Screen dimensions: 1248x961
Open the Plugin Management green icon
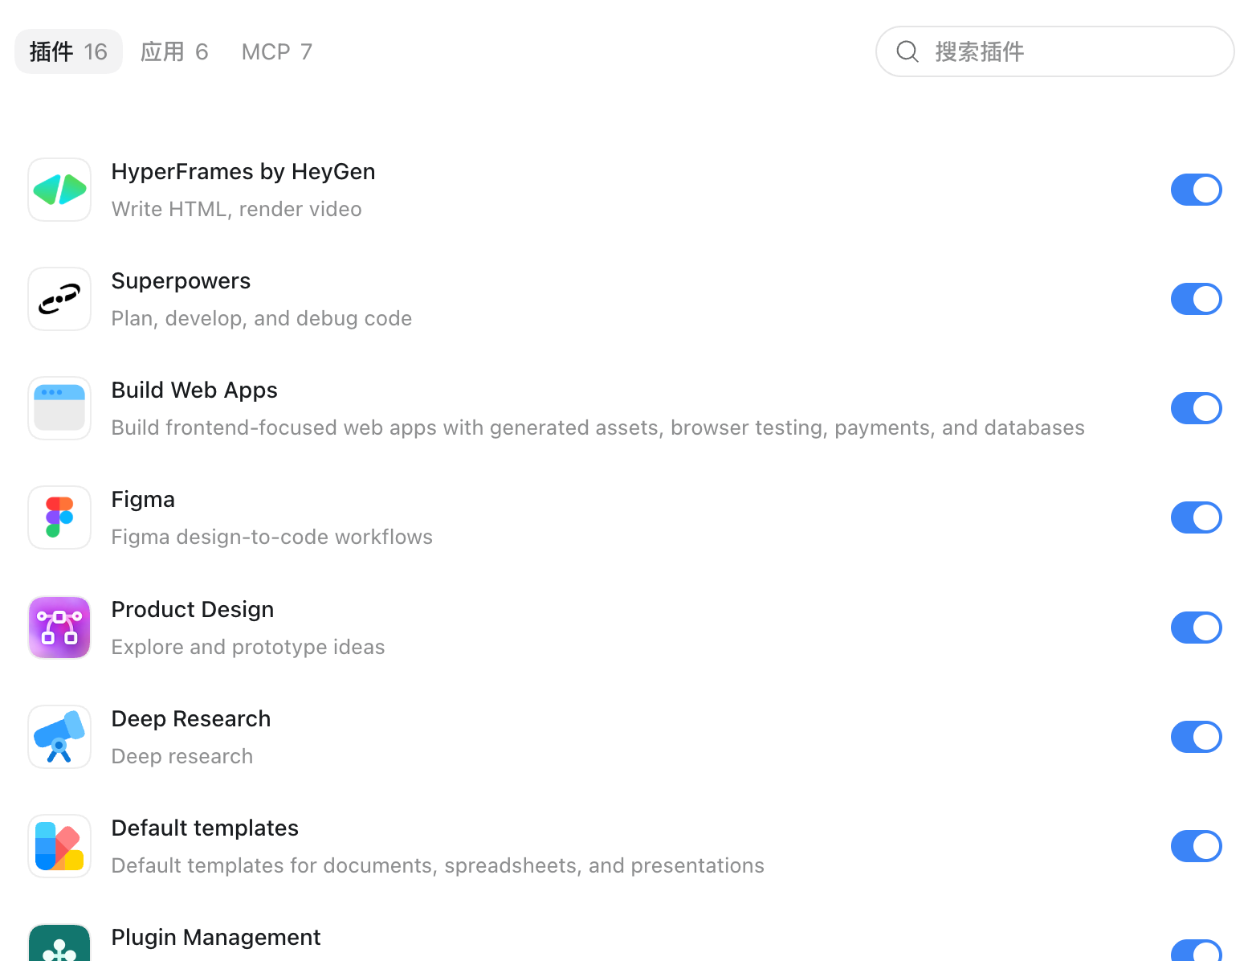[59, 943]
